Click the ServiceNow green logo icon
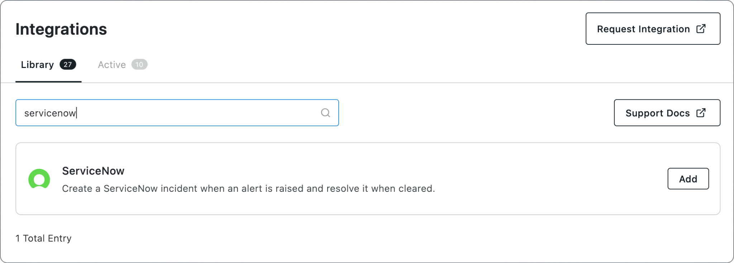Screen dimensions: 734x263 coord(39,179)
